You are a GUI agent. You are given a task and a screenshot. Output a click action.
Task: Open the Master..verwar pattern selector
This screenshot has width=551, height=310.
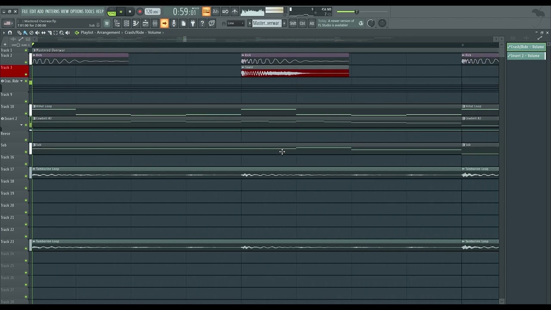point(266,23)
